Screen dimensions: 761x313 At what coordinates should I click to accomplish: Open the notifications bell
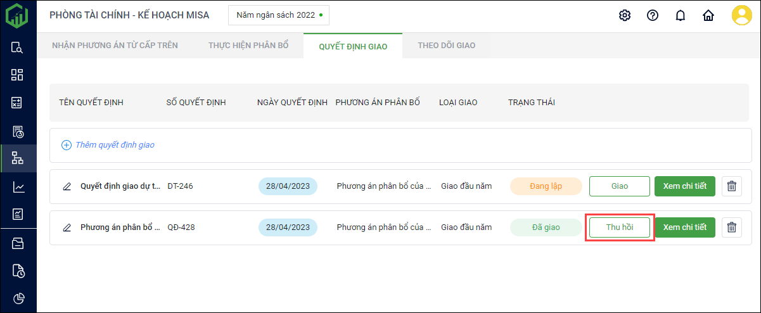681,15
